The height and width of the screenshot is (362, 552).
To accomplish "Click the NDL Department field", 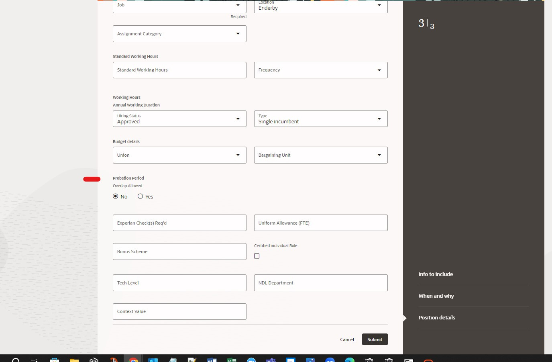I will pyautogui.click(x=321, y=283).
